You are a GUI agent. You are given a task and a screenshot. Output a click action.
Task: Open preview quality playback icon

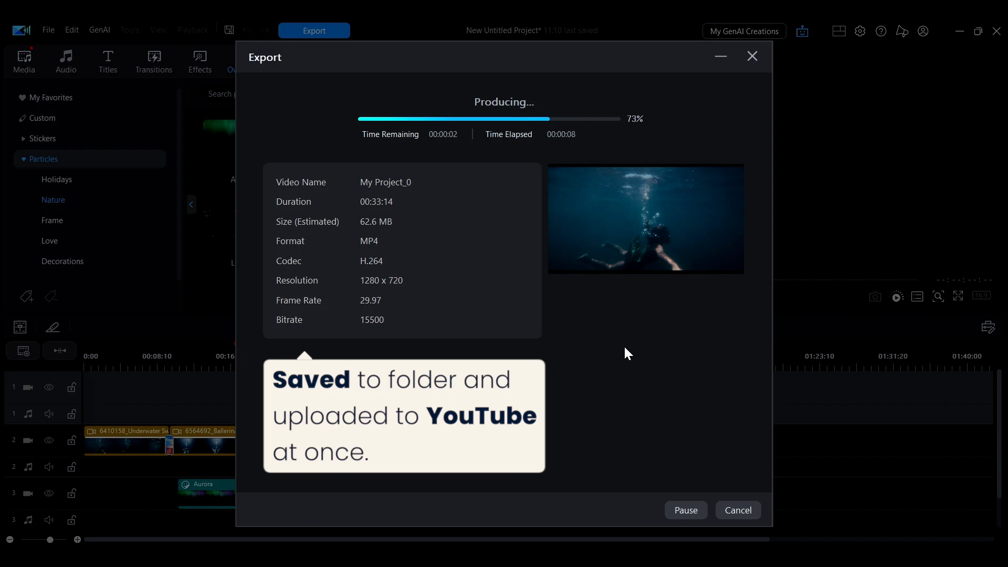pos(897,297)
